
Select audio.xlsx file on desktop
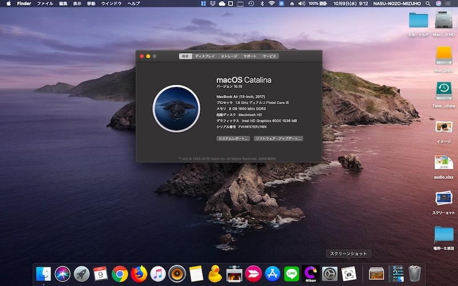(x=443, y=162)
